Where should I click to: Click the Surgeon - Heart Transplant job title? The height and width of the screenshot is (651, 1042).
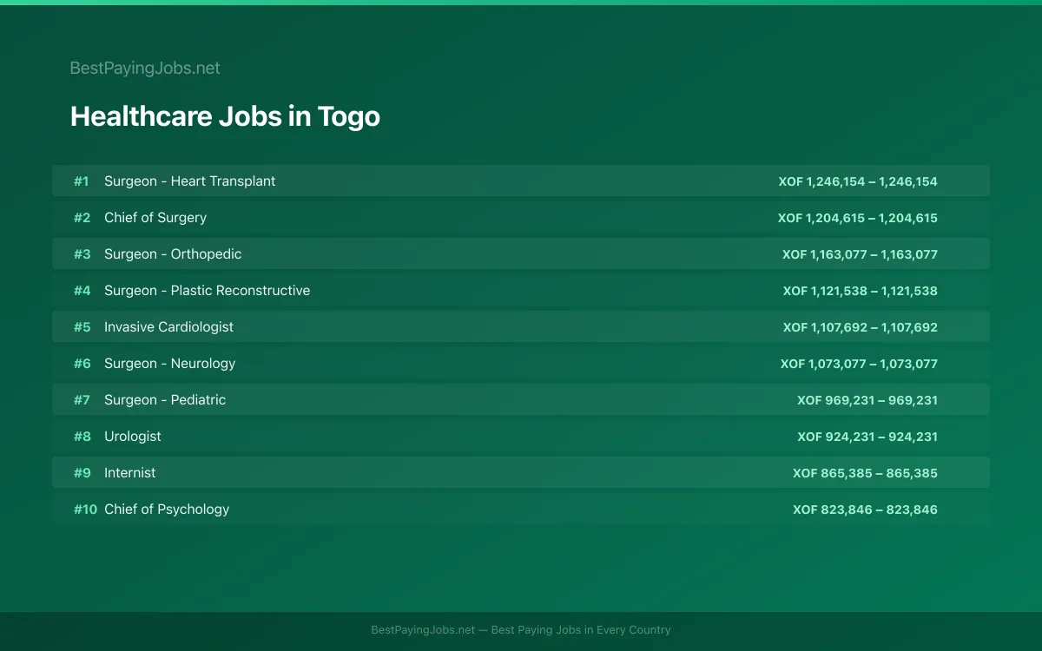[x=189, y=181]
